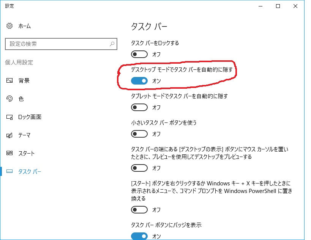Viewport: 311px width, 240px height.
Task: Close the 設定 window
Action: coord(295,6)
